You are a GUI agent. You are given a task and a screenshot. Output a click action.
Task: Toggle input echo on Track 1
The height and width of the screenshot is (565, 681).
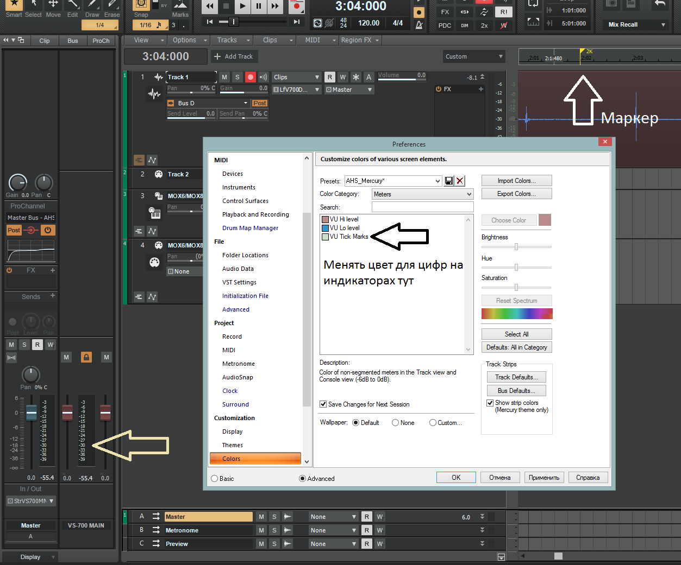263,77
